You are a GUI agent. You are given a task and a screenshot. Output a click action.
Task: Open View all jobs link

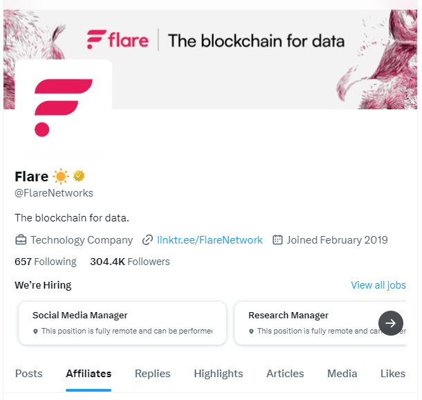378,285
